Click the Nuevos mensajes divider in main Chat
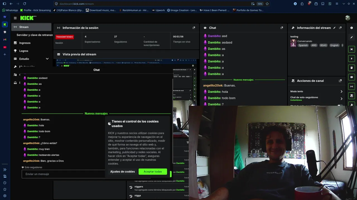357x200 pixels. [243, 80]
